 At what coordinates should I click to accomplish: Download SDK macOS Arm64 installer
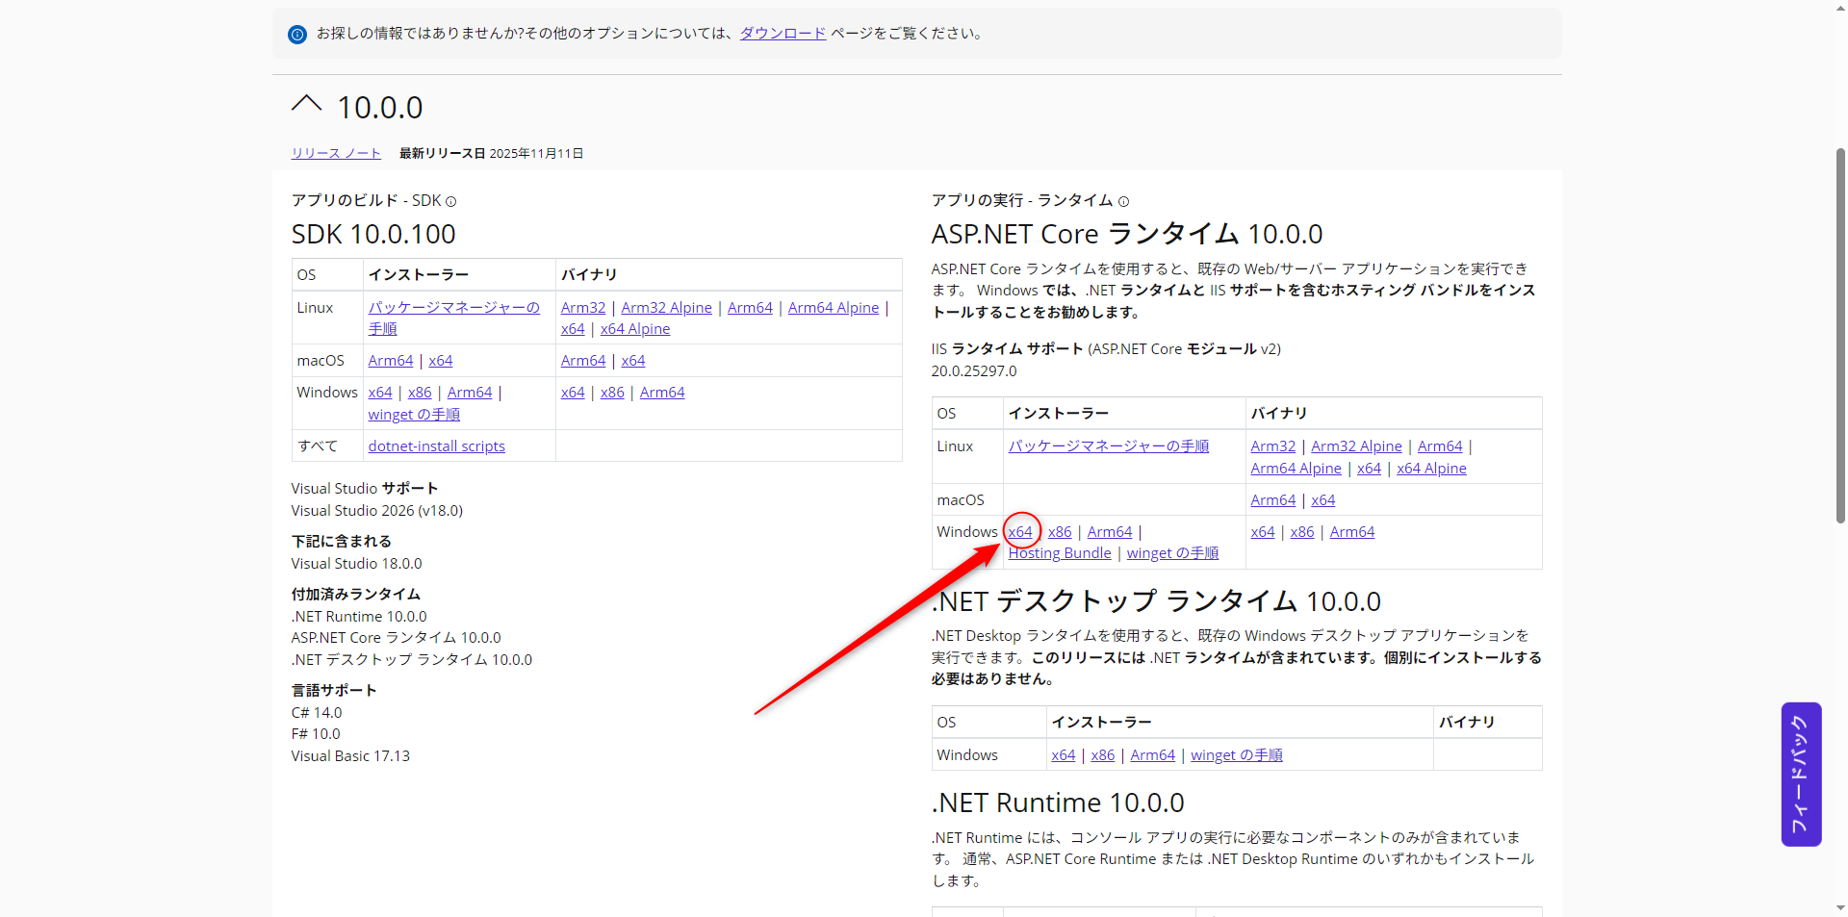click(x=390, y=361)
